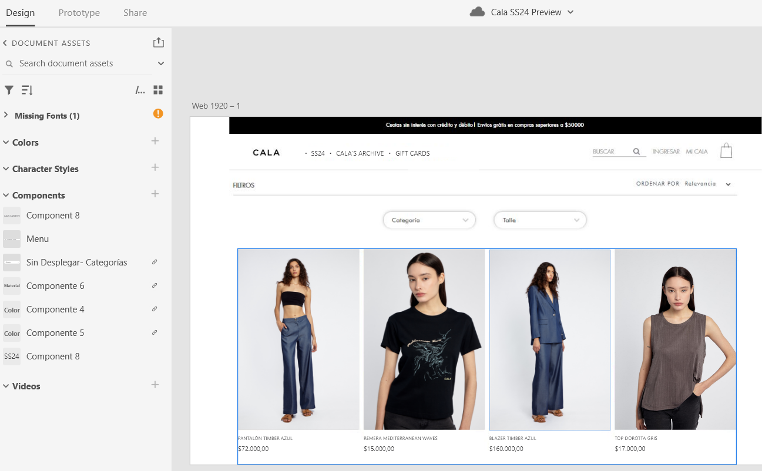Open search document assets dropdown arrow

[x=161, y=63]
